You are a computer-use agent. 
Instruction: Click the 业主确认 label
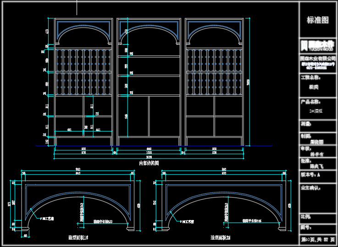point(310,188)
